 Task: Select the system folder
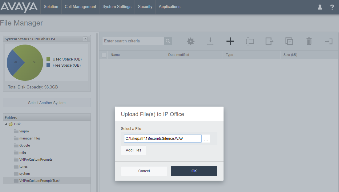pyautogui.click(x=24, y=174)
